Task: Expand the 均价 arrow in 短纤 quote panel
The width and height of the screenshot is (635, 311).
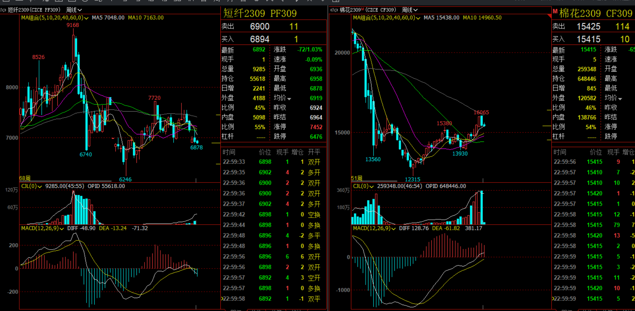Action: 289,99
